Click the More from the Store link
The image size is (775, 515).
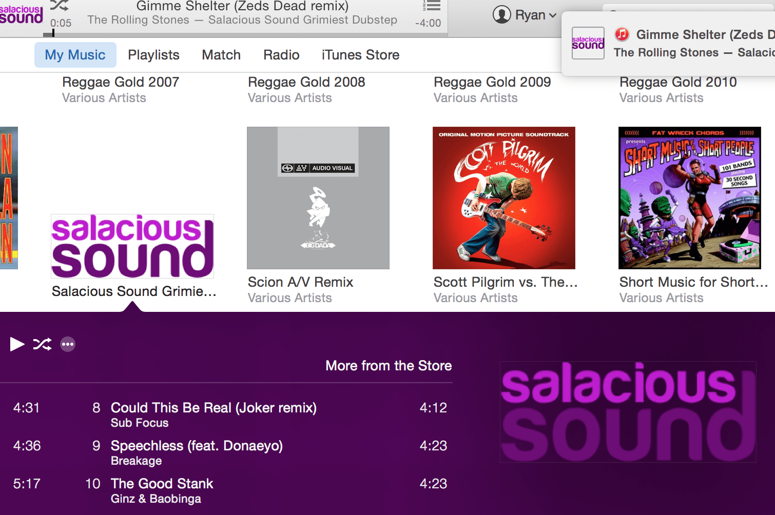389,366
